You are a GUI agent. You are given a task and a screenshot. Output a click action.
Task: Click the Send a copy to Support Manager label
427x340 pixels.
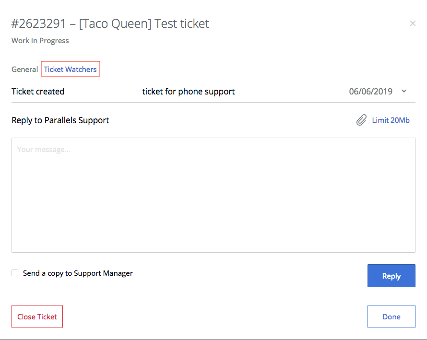click(78, 273)
